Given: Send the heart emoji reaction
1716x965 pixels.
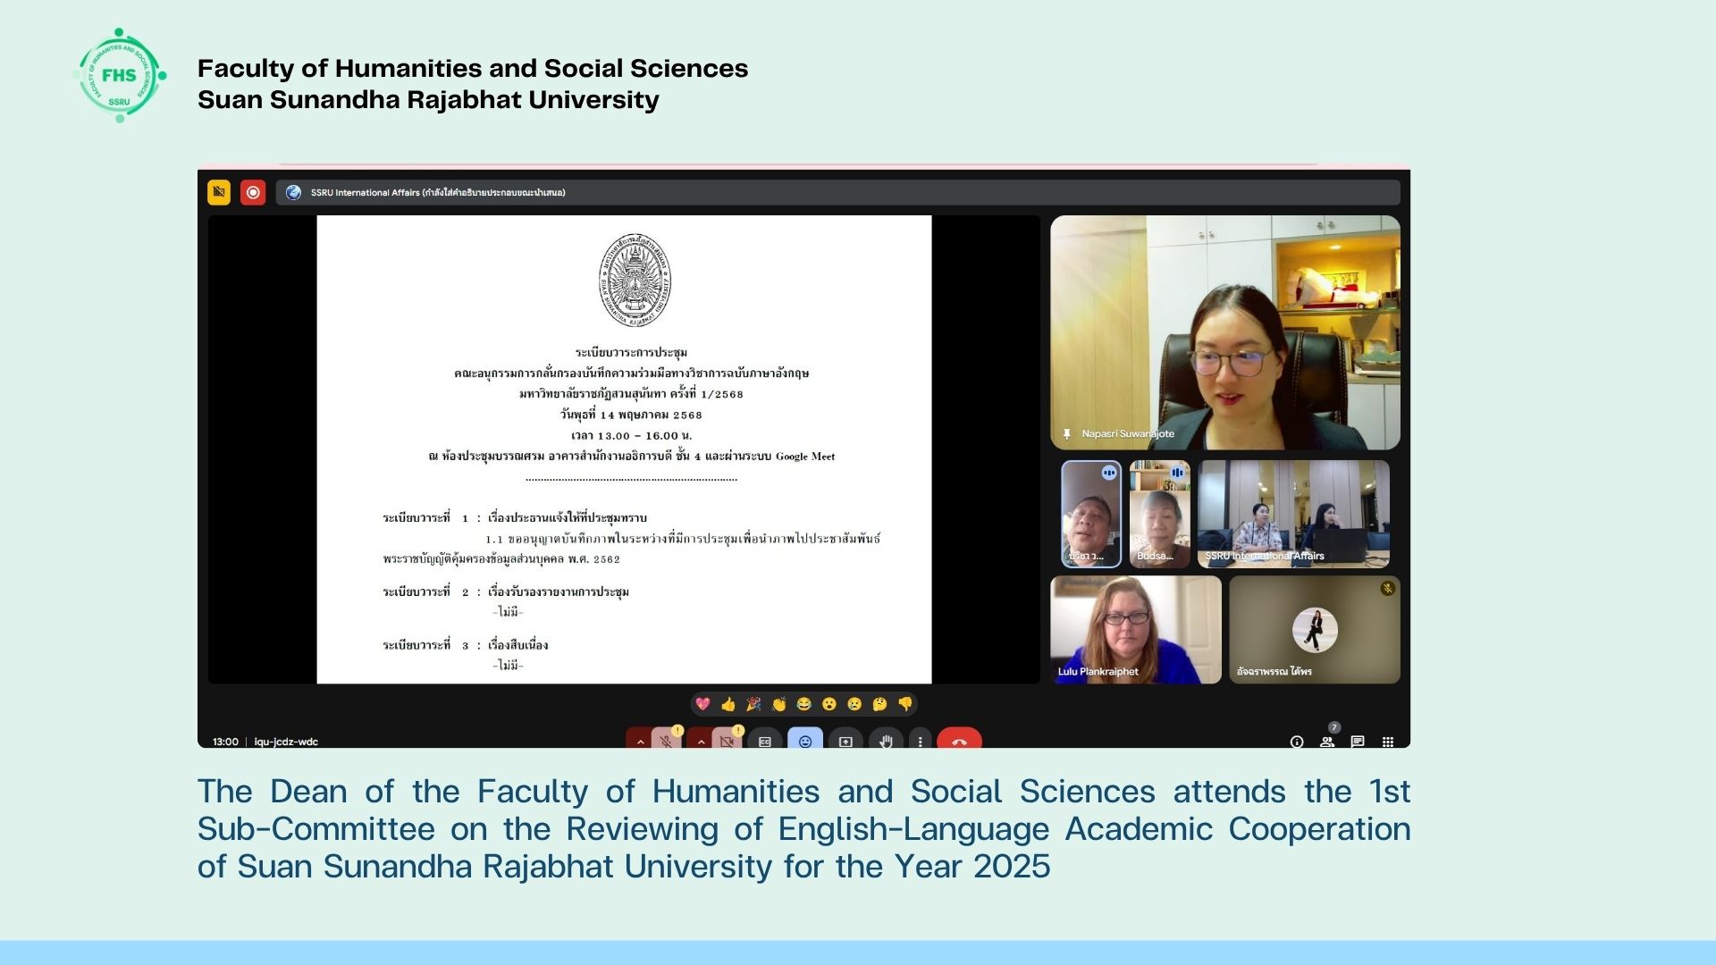Looking at the screenshot, I should (x=702, y=704).
